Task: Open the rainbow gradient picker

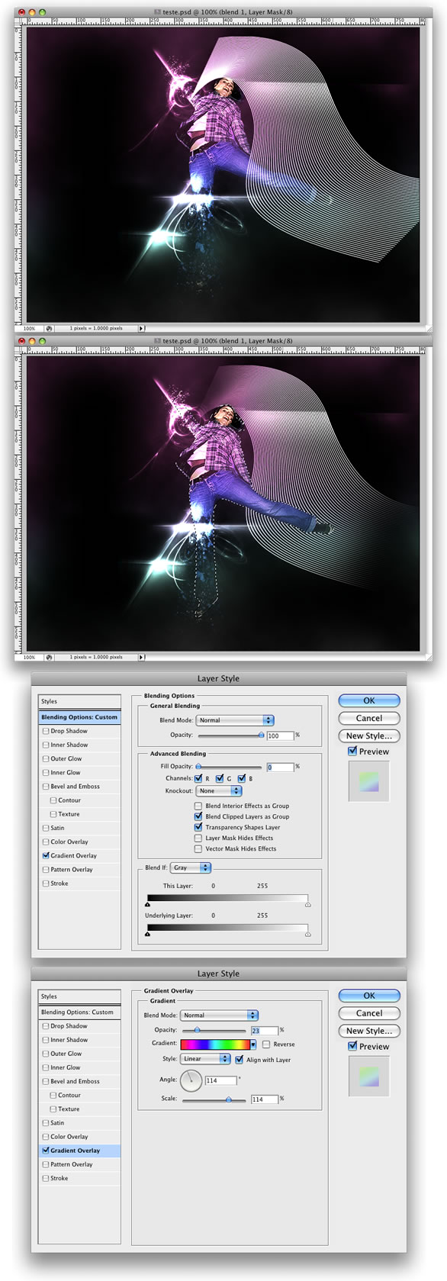Action: (x=218, y=1044)
